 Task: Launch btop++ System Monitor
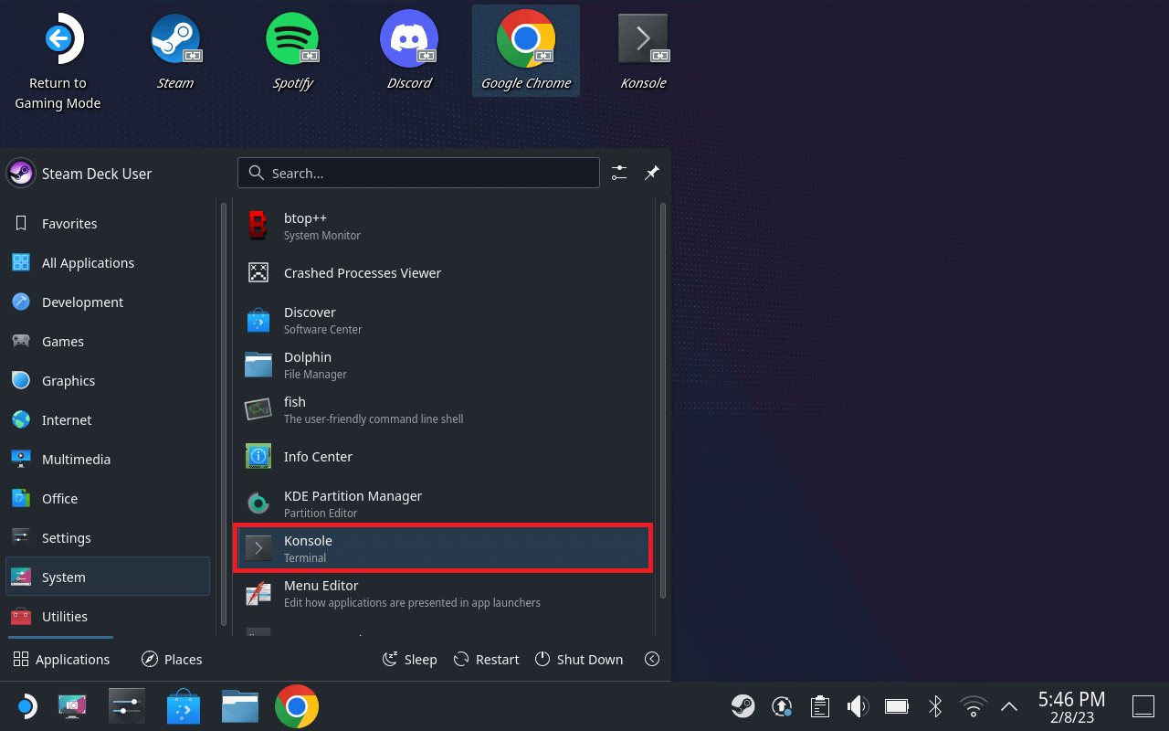pyautogui.click(x=444, y=226)
